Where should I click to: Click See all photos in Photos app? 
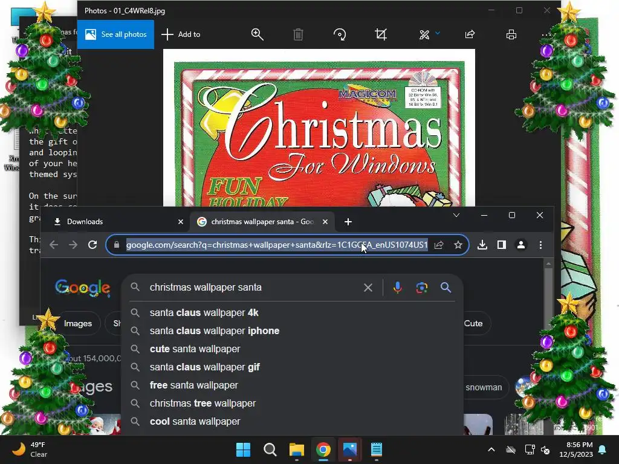coord(115,34)
